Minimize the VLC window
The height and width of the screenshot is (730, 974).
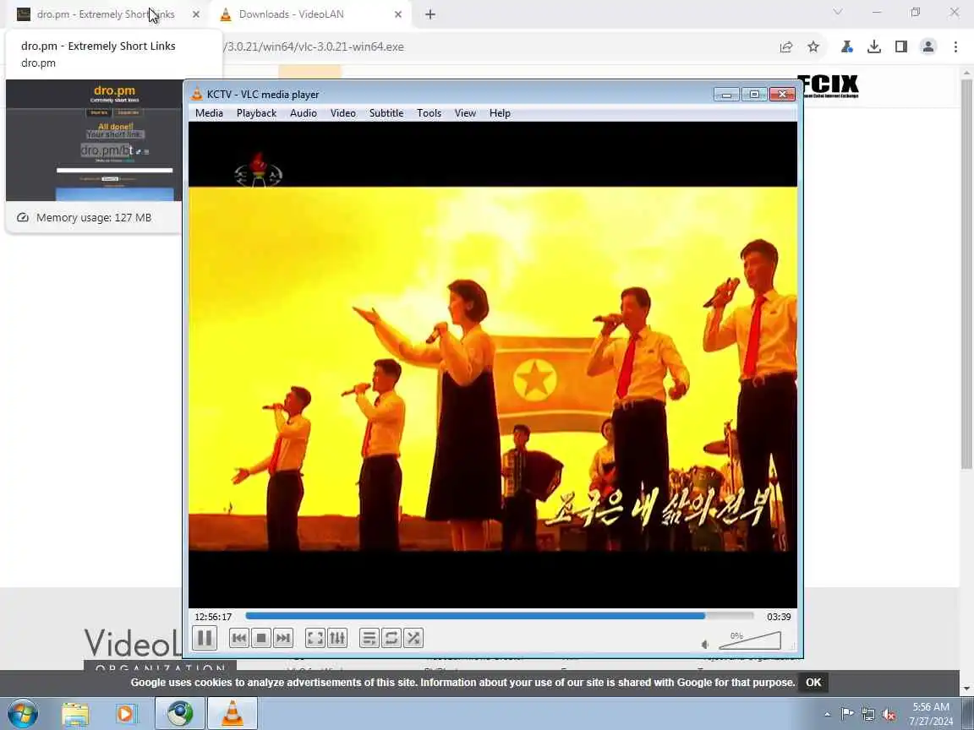pyautogui.click(x=726, y=95)
